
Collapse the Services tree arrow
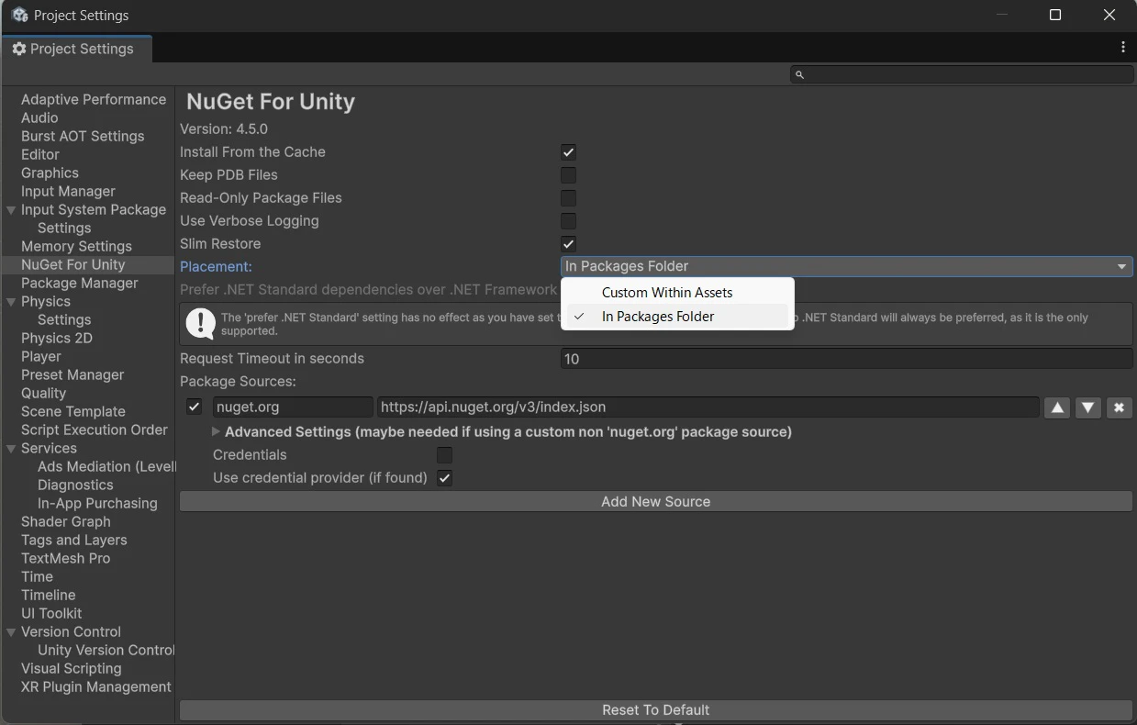click(x=11, y=448)
